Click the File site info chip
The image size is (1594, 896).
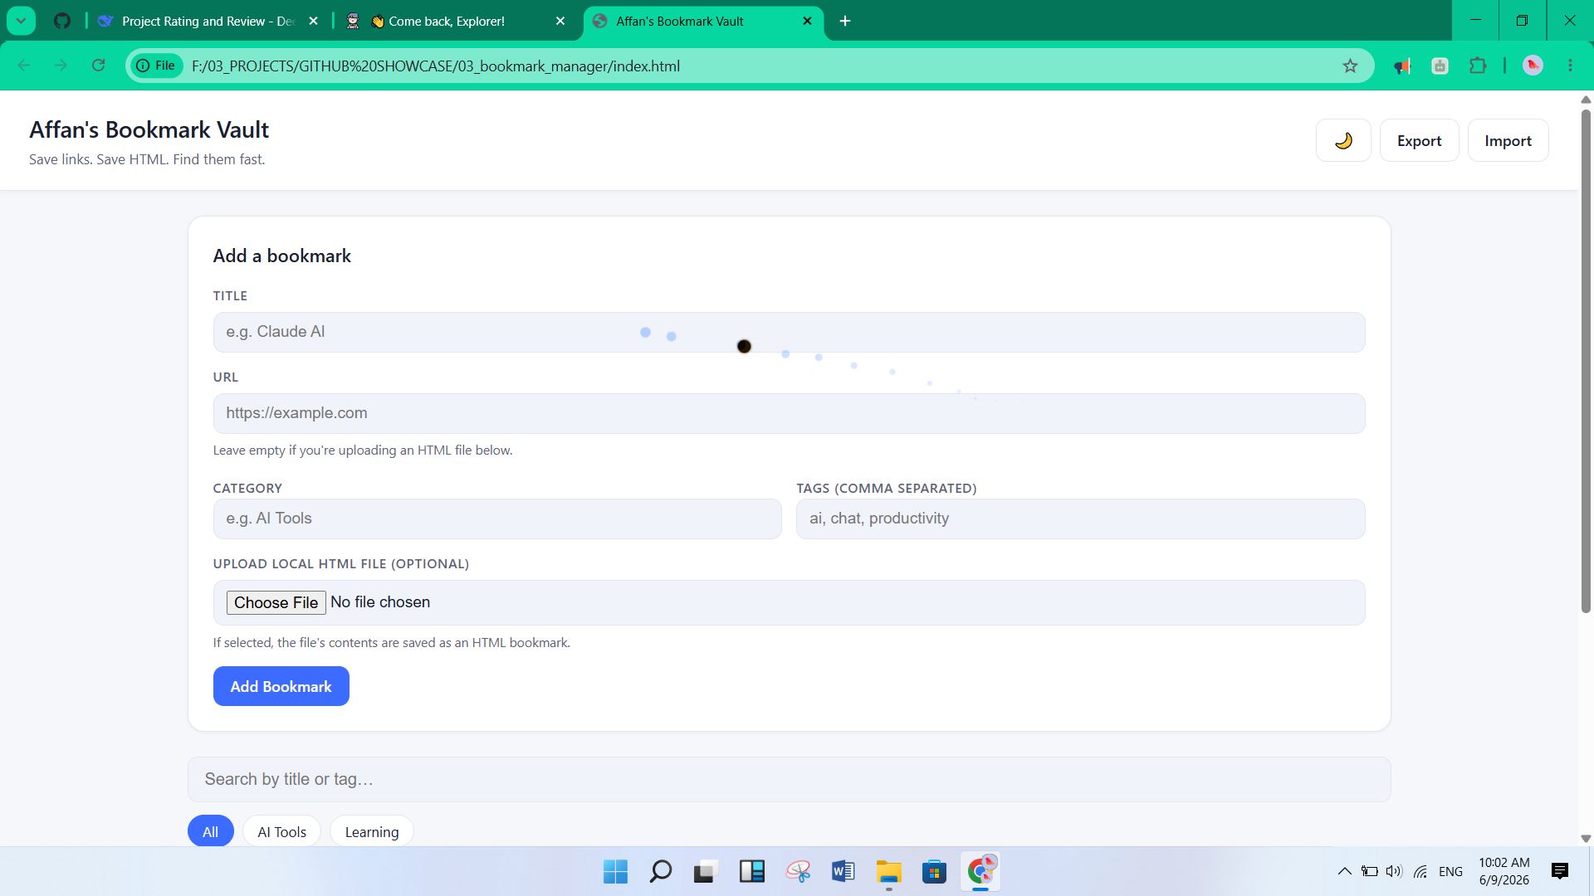pyautogui.click(x=156, y=66)
